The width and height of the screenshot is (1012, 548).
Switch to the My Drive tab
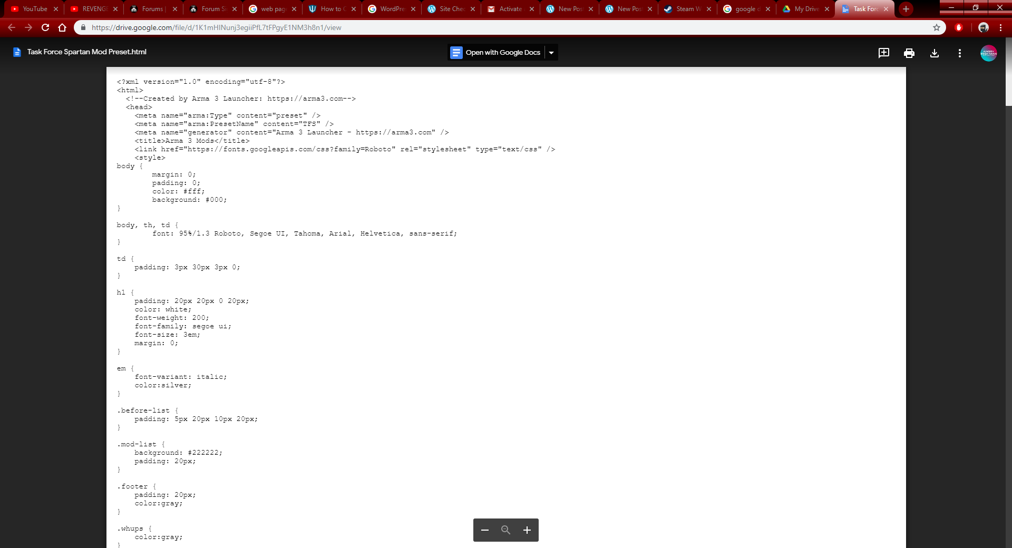[x=801, y=9]
